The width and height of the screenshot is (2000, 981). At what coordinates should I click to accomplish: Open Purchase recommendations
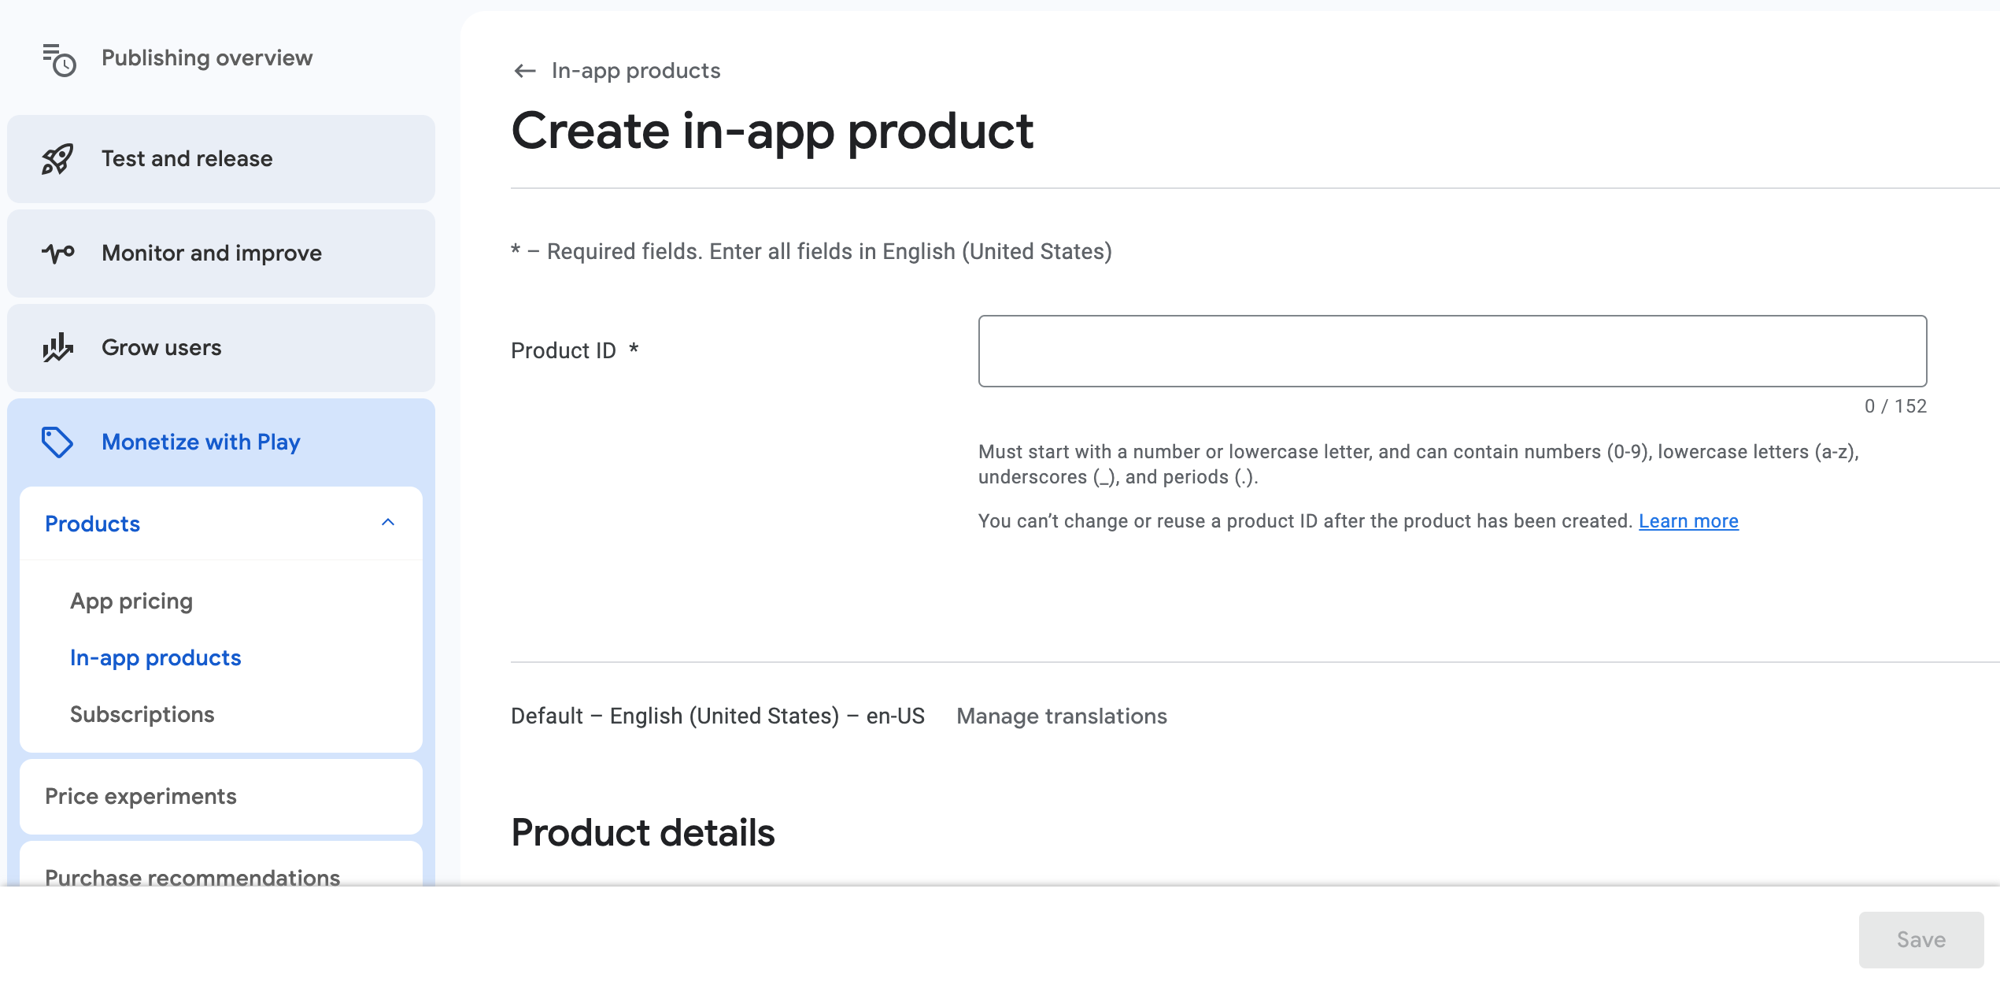pyautogui.click(x=192, y=876)
